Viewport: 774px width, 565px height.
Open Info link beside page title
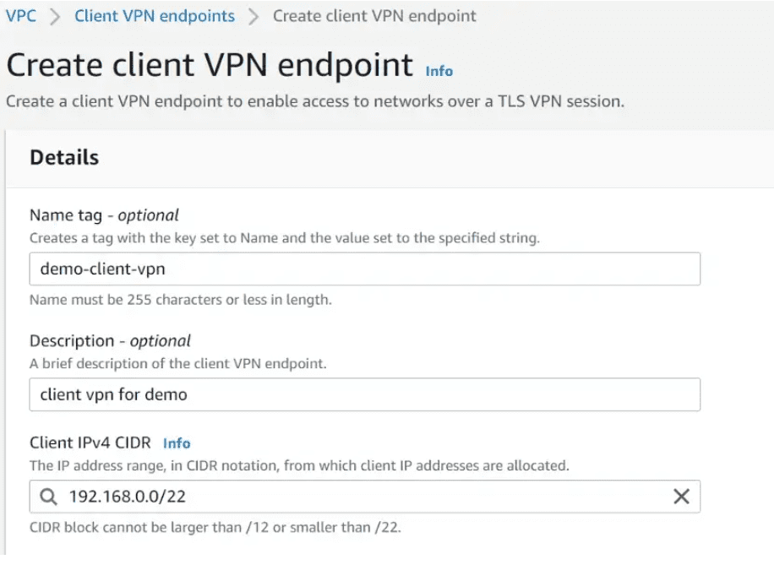(x=439, y=71)
